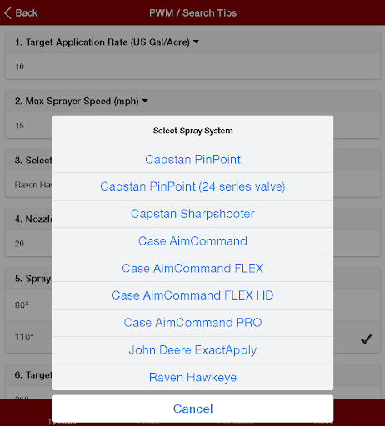Cancel the spray system selection

tap(192, 409)
